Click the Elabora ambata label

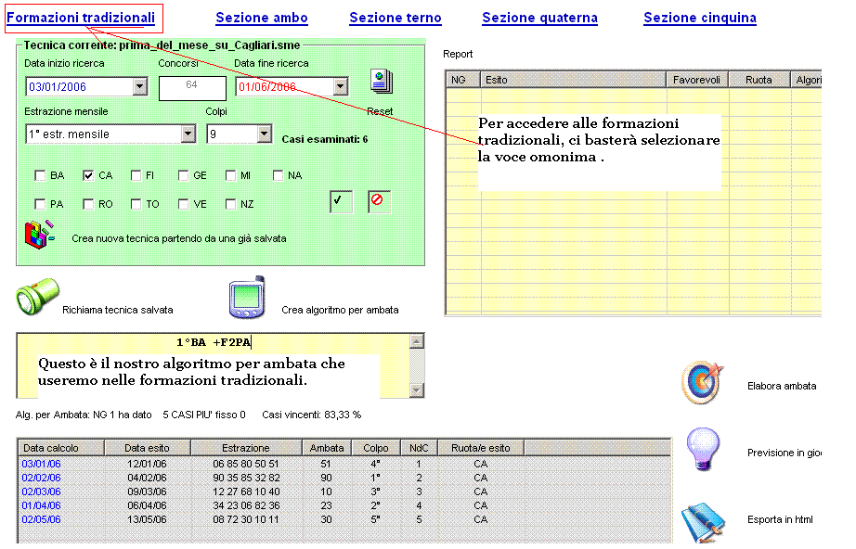coord(782,386)
